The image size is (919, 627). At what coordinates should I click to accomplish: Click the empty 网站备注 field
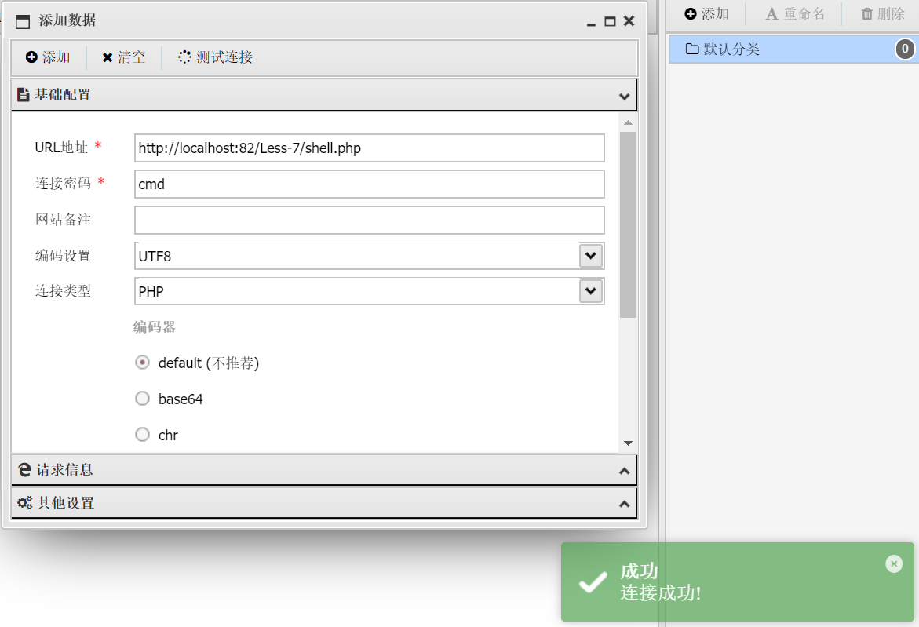tap(369, 221)
